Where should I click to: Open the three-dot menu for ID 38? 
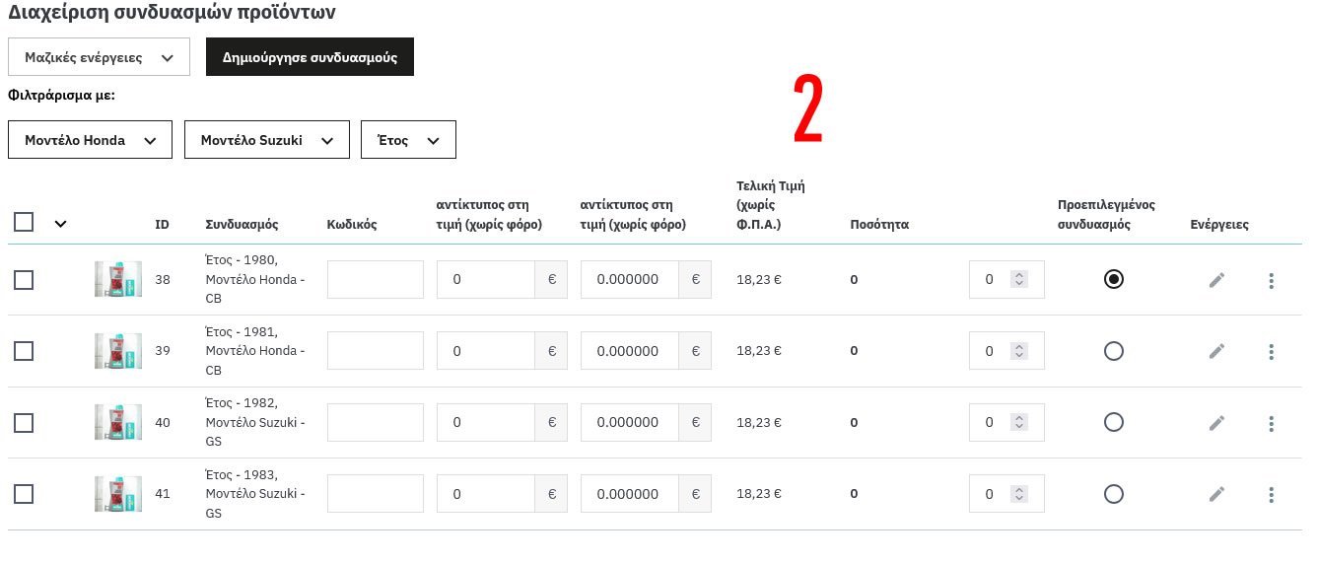pyautogui.click(x=1271, y=280)
